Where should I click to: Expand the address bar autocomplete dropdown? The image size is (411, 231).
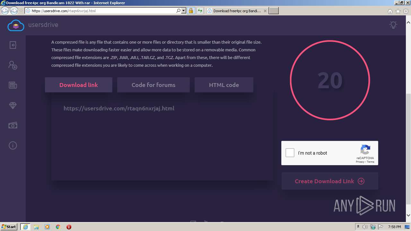(x=184, y=11)
